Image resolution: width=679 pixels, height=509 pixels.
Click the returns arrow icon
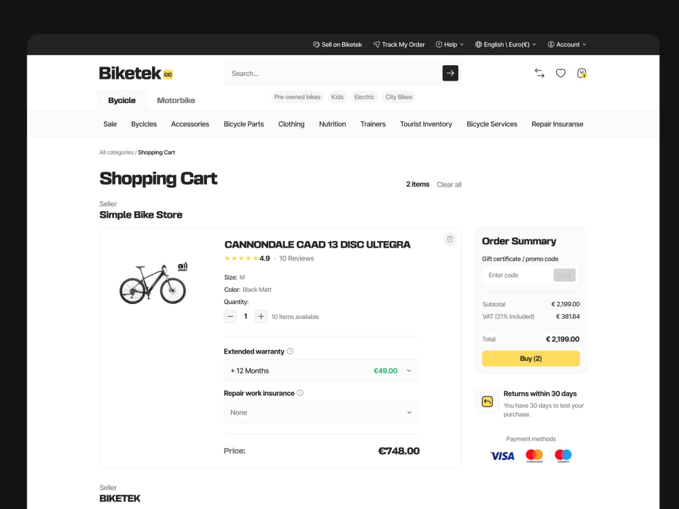tap(487, 402)
